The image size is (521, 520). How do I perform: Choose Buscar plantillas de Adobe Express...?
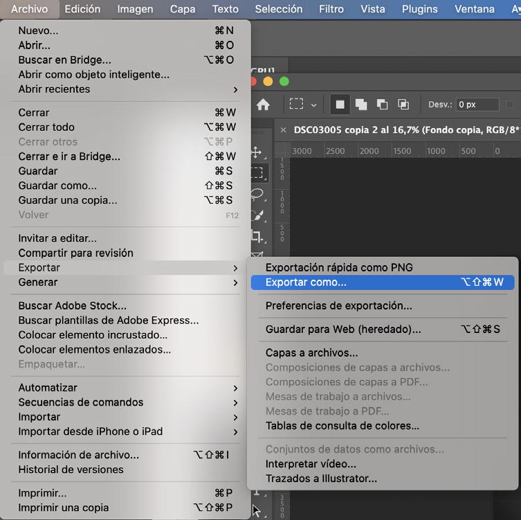point(126,320)
